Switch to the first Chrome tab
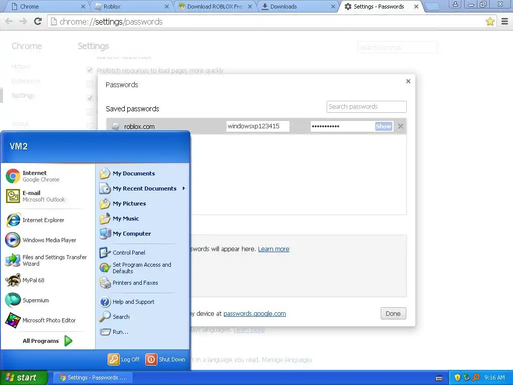 click(x=48, y=7)
